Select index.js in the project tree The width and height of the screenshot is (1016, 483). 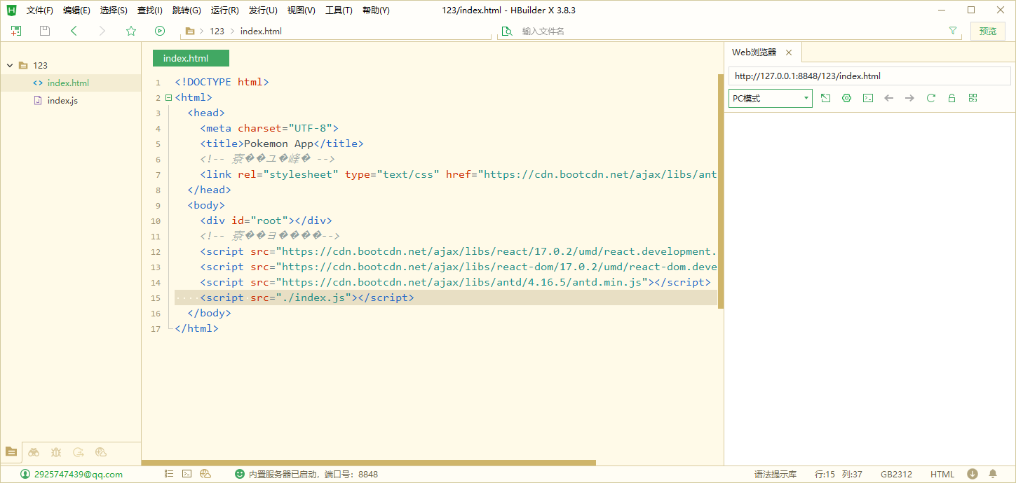coord(62,101)
